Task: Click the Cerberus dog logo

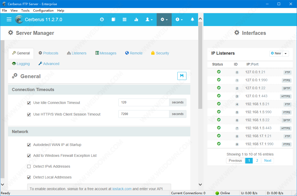Action: coord(19,19)
